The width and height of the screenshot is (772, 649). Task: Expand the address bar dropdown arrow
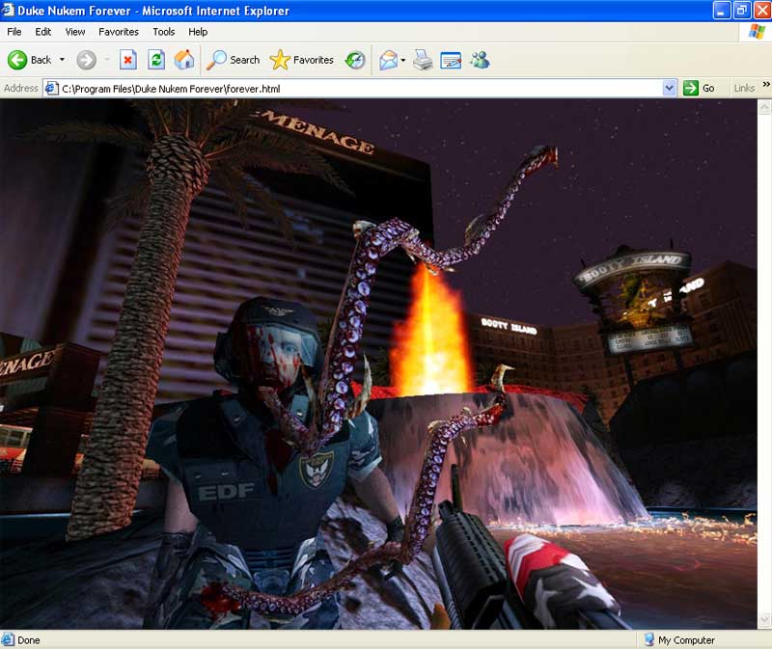[x=670, y=88]
